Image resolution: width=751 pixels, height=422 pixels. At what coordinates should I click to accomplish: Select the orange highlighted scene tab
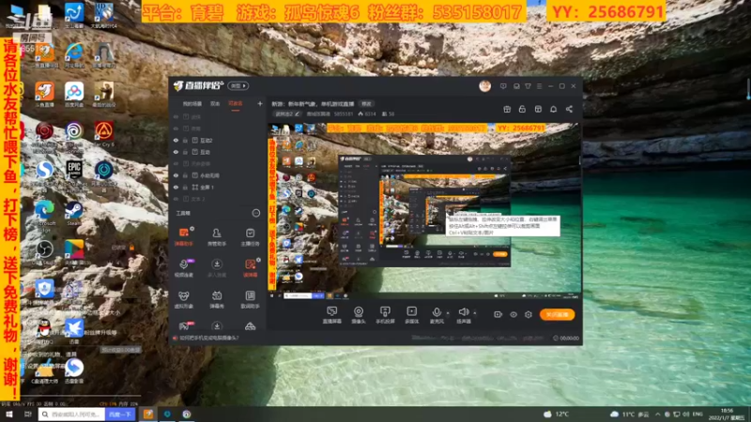236,104
